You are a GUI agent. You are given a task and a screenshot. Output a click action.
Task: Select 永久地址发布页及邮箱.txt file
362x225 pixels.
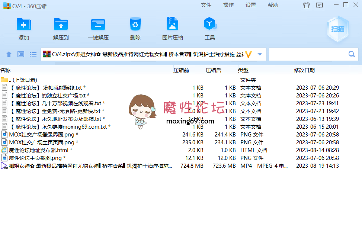click(181, 119)
